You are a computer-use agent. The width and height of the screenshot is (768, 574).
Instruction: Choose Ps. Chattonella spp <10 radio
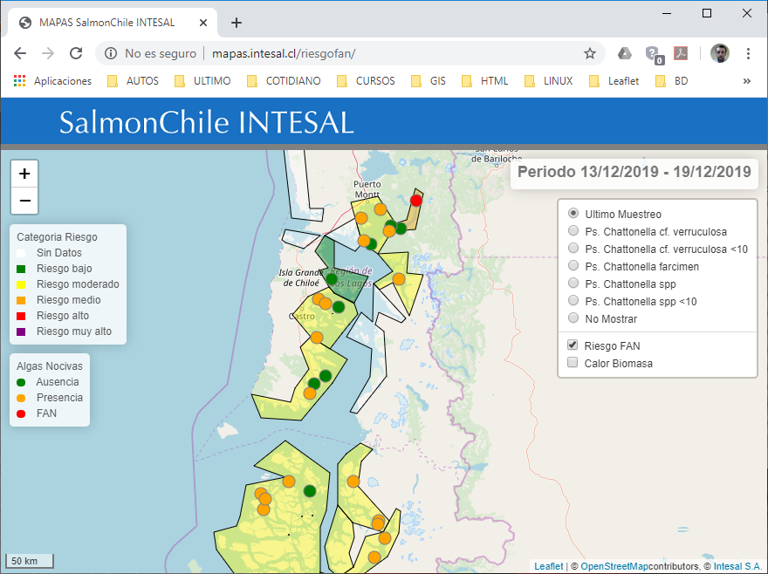(573, 301)
